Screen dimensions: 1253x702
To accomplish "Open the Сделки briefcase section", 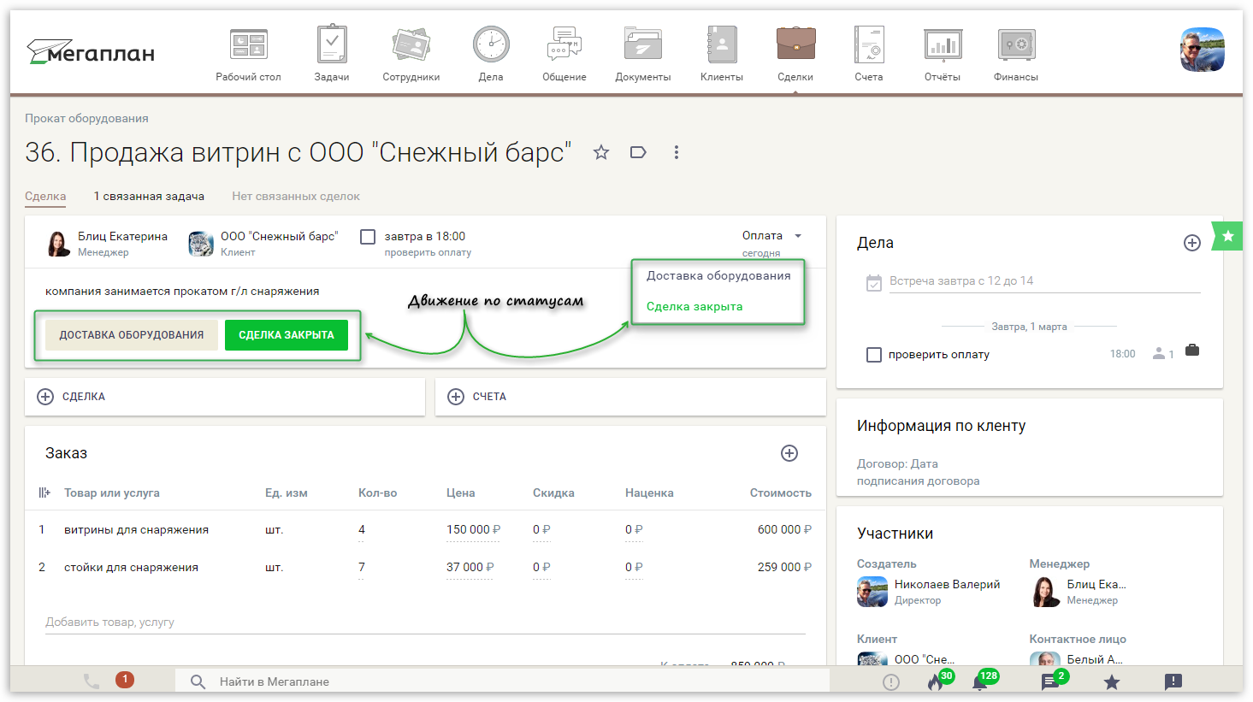I will (795, 55).
